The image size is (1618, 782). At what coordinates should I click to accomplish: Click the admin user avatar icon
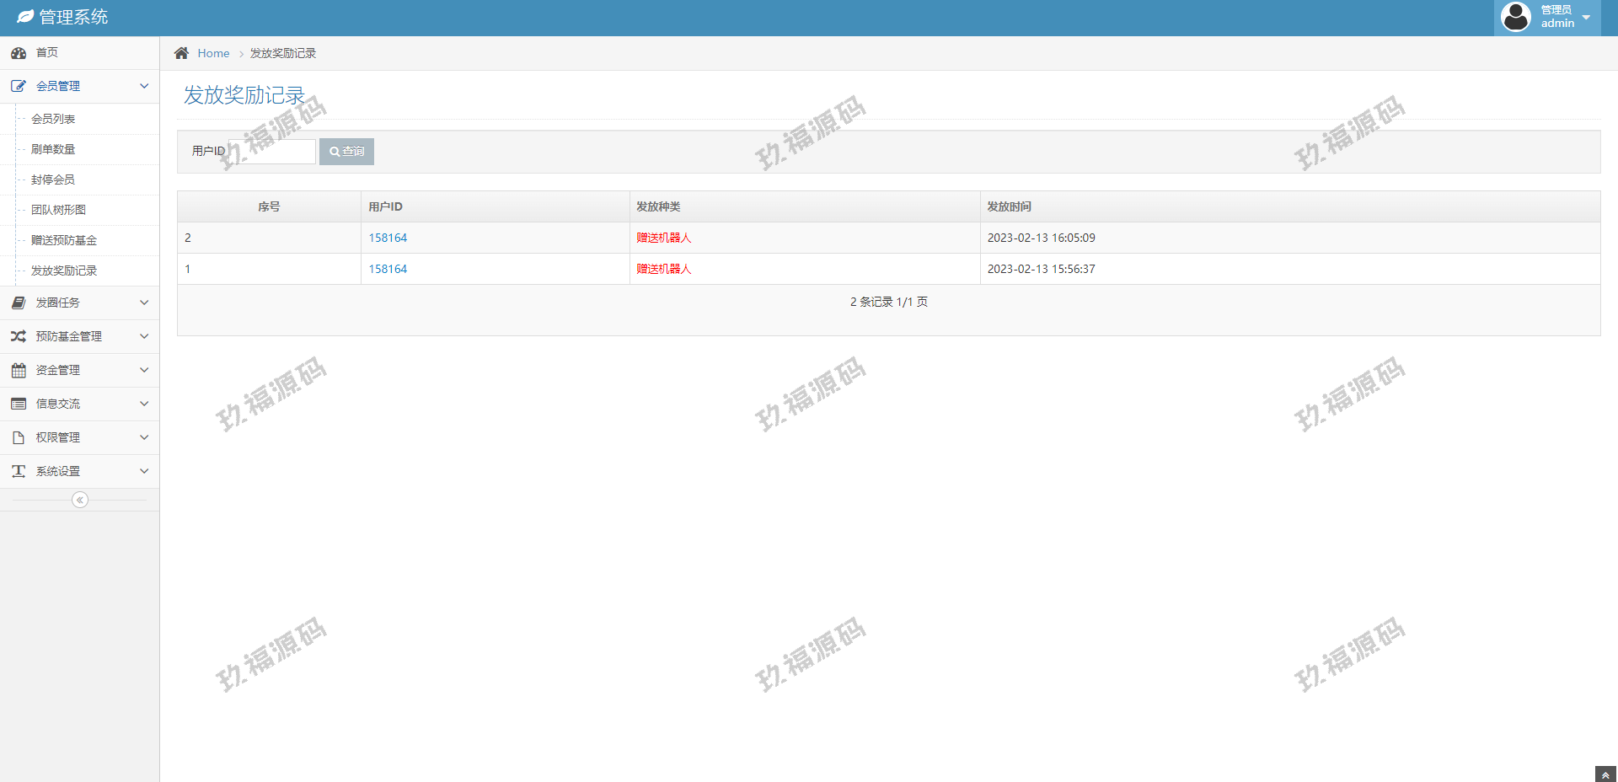click(1516, 17)
